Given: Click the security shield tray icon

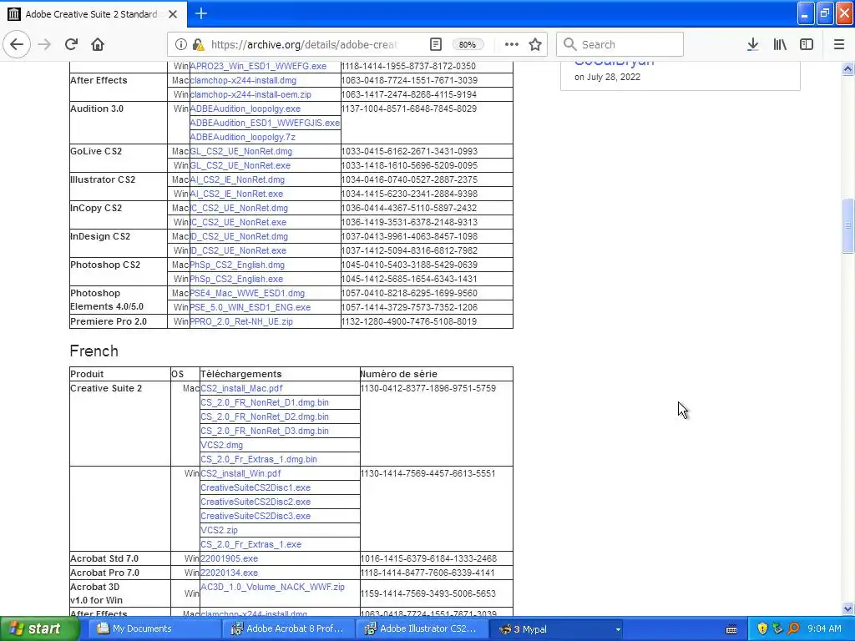Looking at the screenshot, I should click(762, 628).
